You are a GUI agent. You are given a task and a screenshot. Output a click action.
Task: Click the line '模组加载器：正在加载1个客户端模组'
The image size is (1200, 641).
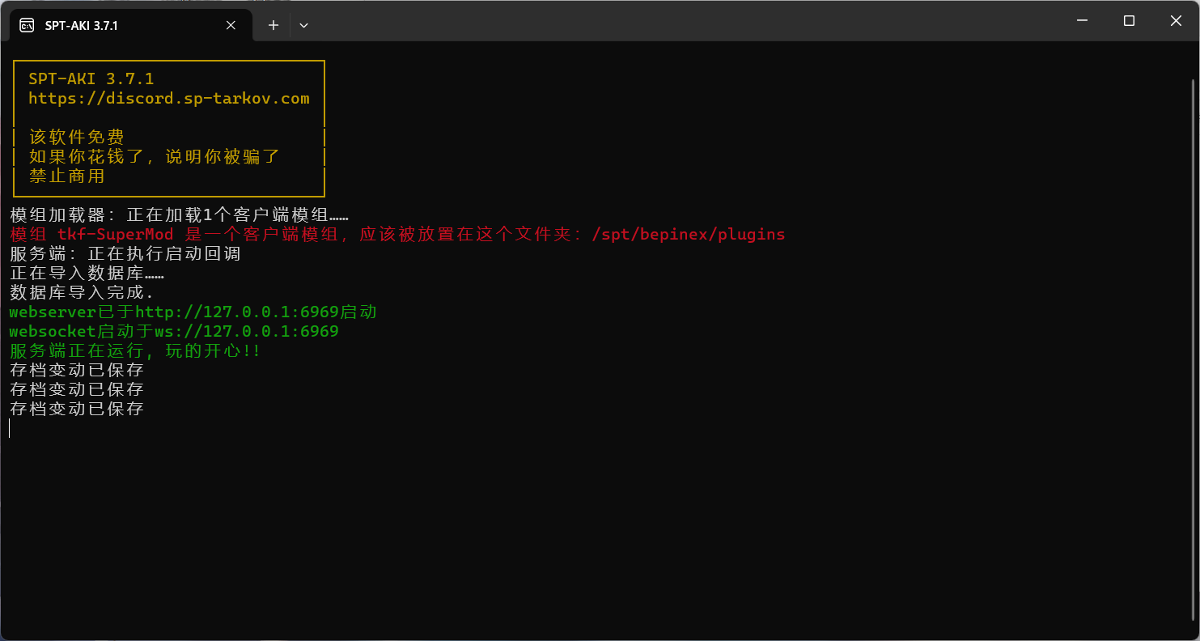(x=179, y=215)
